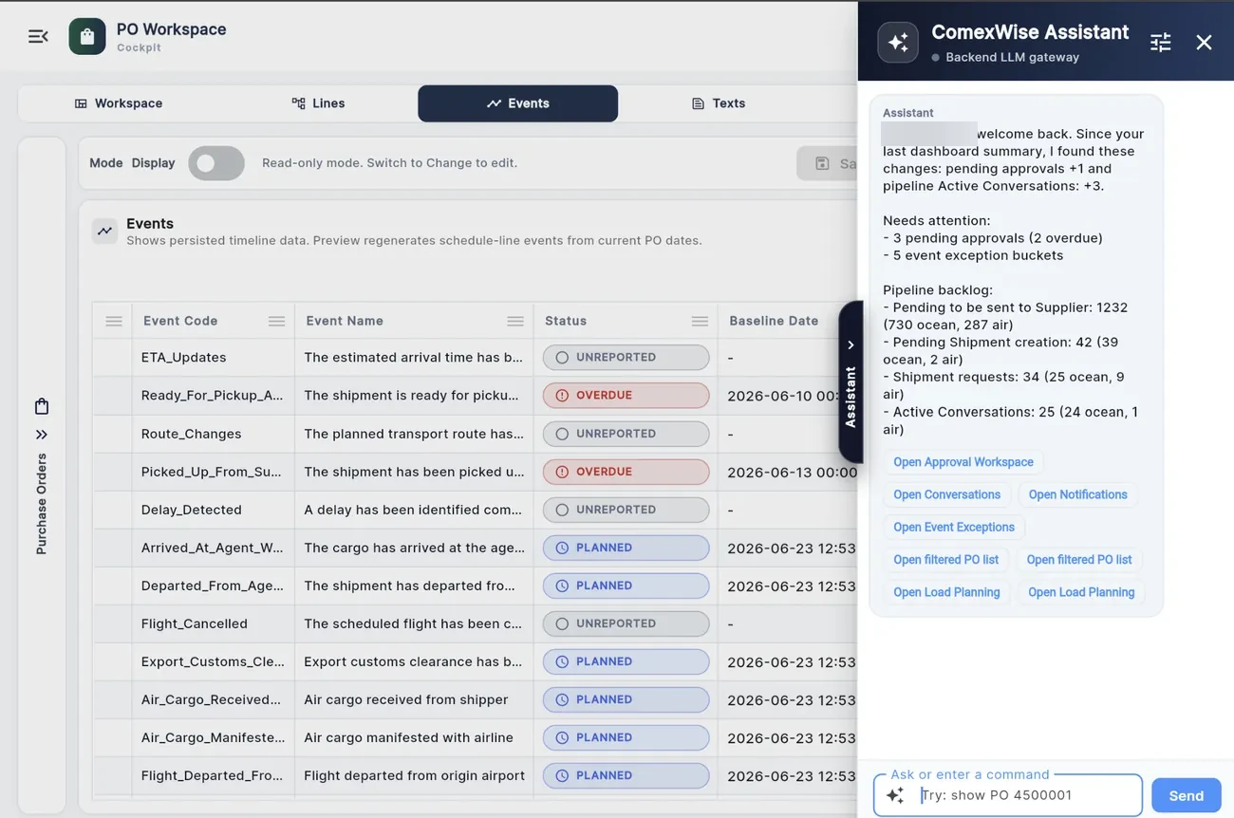Select the ETA_Updates event code cell
The width and height of the screenshot is (1234, 818).
pos(214,358)
